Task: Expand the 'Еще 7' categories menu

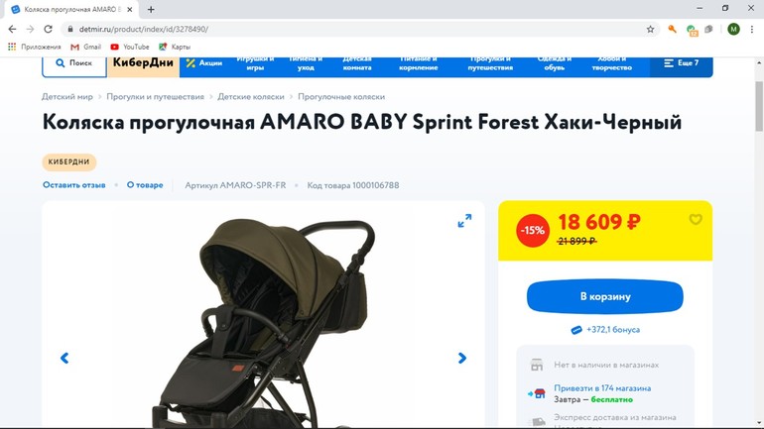Action: (x=682, y=63)
